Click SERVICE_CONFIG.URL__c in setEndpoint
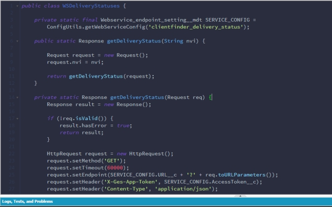This screenshot has height=207, width=332. (x=143, y=175)
